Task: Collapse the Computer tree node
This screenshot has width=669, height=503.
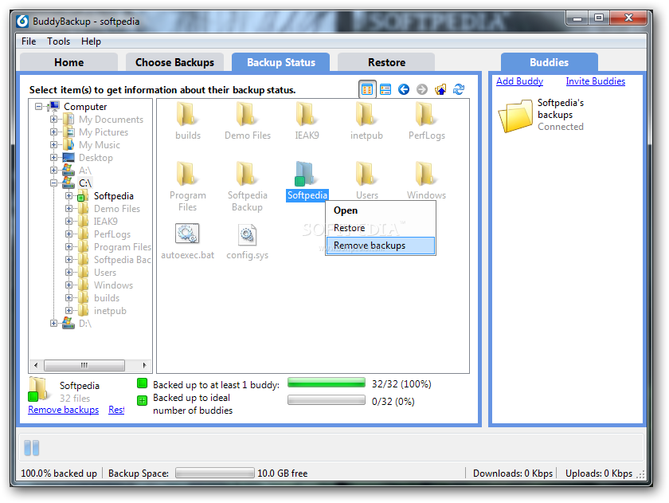Action: pos(39,106)
